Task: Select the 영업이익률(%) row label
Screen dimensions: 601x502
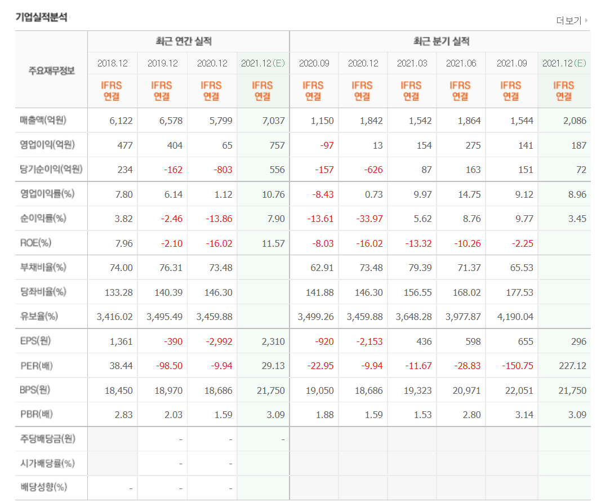Action: click(x=47, y=194)
